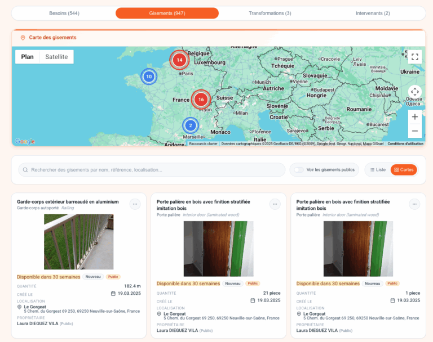Image resolution: width=433 pixels, height=342 pixels.
Task: Switch to Liste view
Action: click(x=377, y=170)
